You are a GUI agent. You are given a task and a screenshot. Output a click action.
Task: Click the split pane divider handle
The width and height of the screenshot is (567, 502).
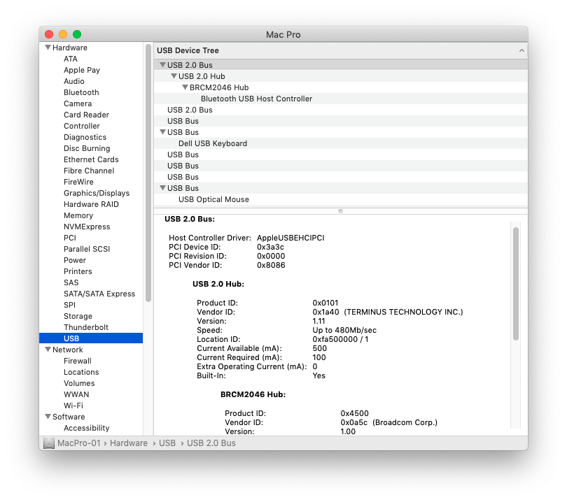340,211
